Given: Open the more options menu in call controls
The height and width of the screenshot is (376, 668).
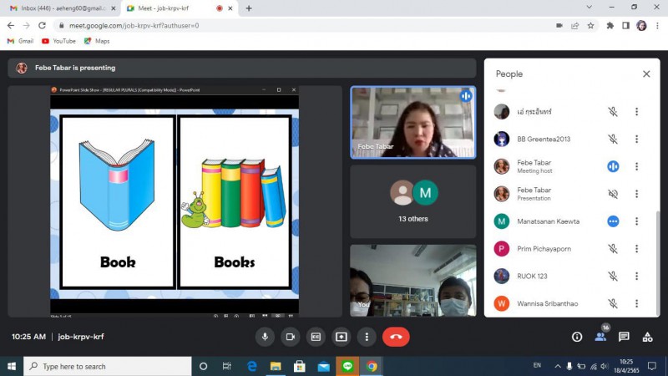Looking at the screenshot, I should [366, 337].
